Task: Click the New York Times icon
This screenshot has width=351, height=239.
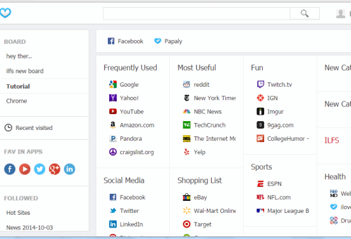Action: tap(186, 98)
